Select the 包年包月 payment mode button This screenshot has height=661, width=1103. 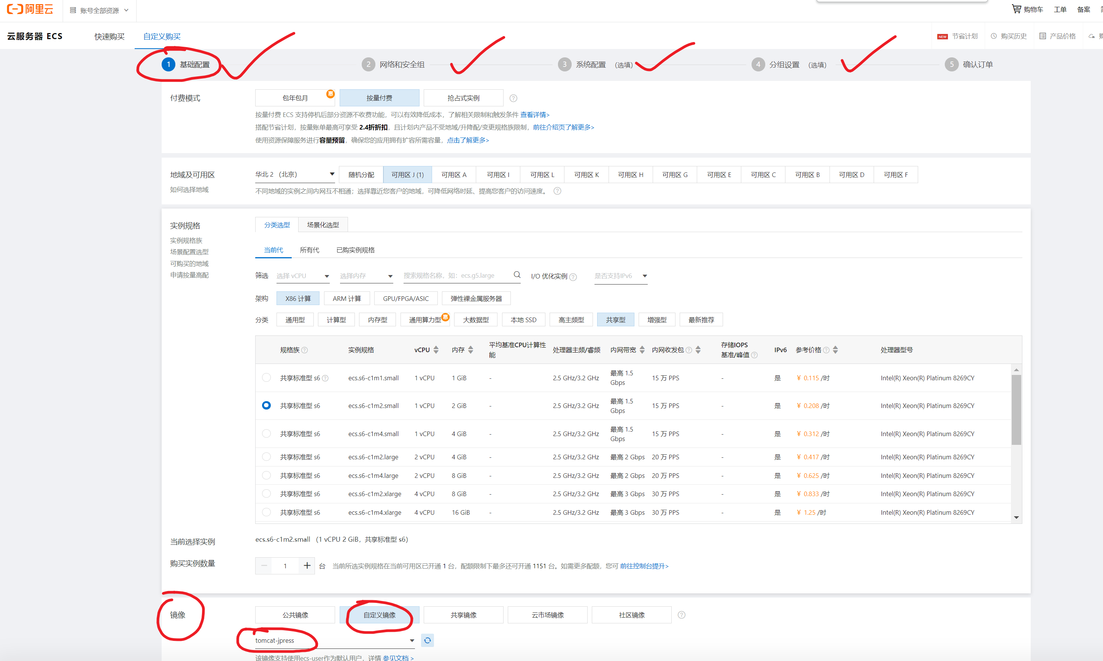pos(295,98)
